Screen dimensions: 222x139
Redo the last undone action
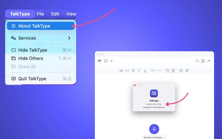[159, 70]
